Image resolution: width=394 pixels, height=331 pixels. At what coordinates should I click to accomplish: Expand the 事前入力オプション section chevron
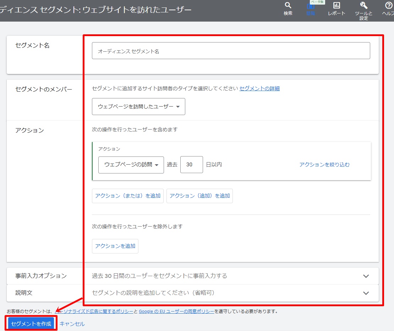point(366,276)
